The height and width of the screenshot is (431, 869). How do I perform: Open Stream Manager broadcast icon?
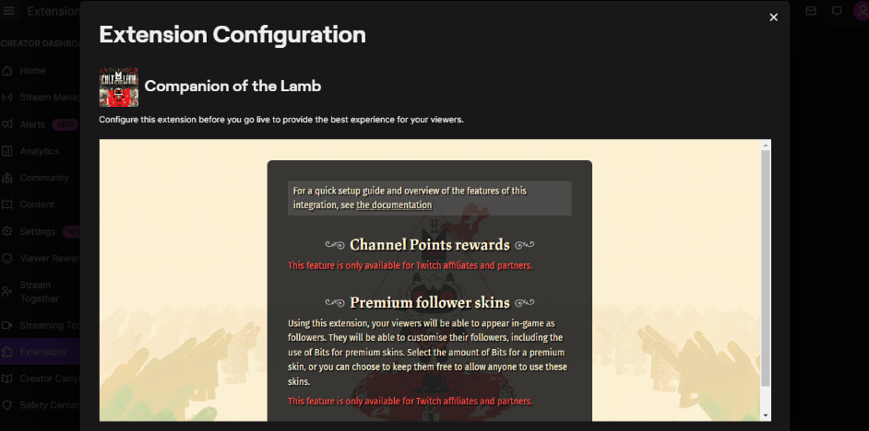pyautogui.click(x=6, y=98)
